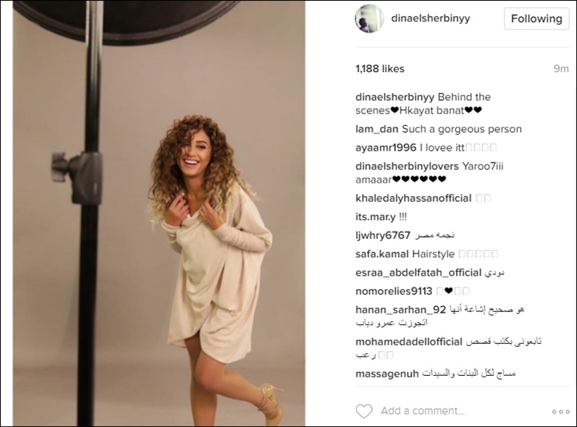View the 1,188 likes list
The image size is (577, 427).
(x=380, y=69)
